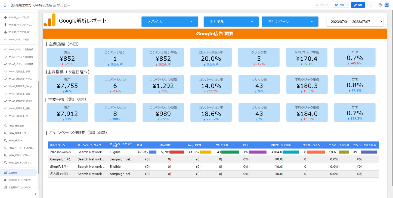Open the help question mark icon
393x198 pixels.
(x=380, y=5)
